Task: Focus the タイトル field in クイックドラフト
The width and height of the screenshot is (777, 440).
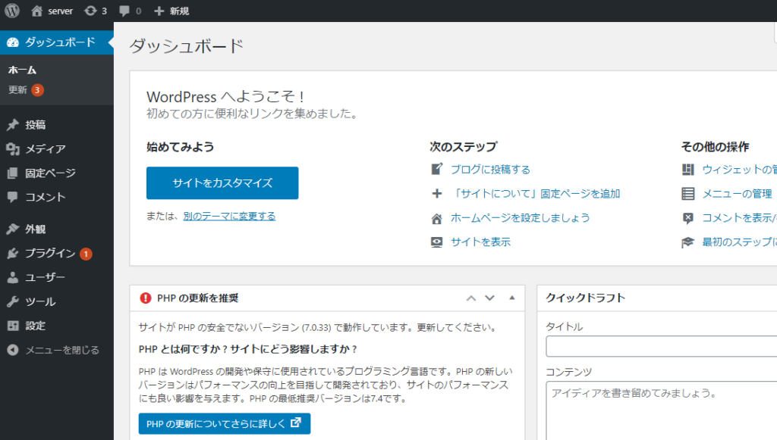Action: click(x=662, y=347)
